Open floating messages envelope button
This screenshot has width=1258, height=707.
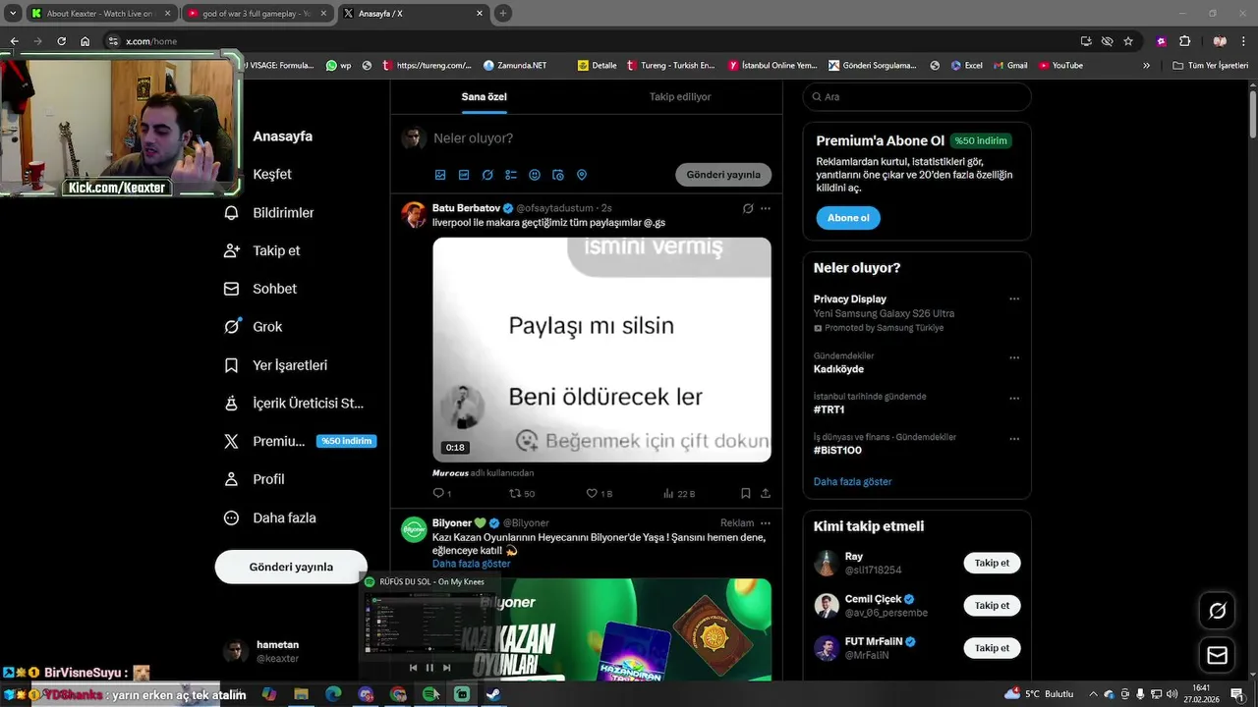[1217, 655]
